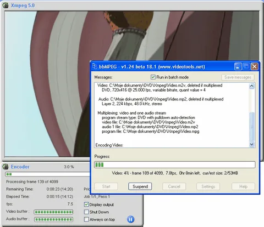264x227 pixels.
Task: Click the 'Layer 2, 224 kbps' message line
Action: click(132, 104)
